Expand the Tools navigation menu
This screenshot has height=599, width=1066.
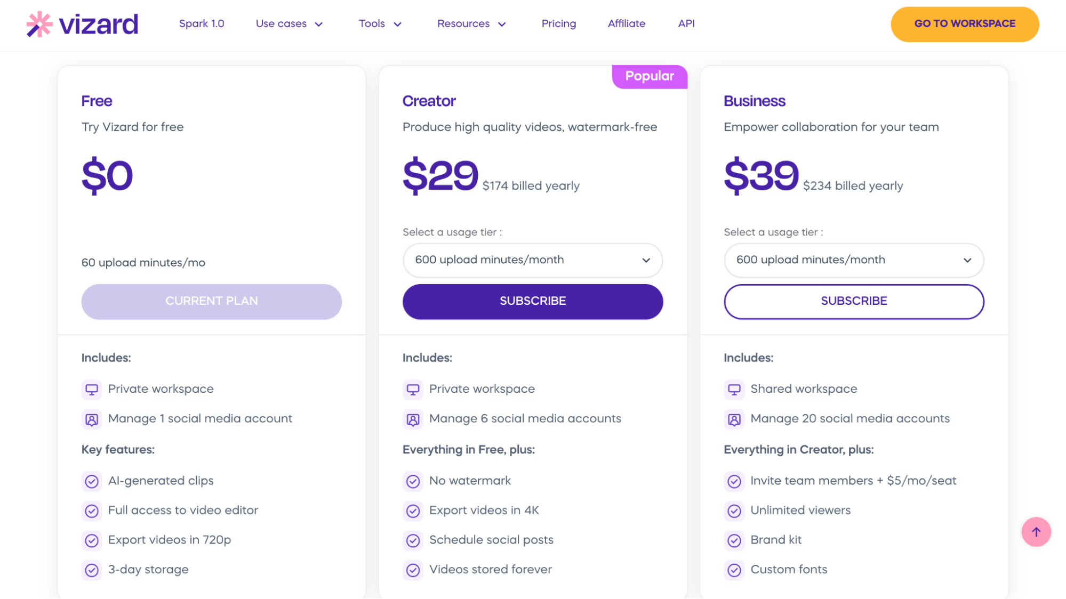click(x=380, y=24)
